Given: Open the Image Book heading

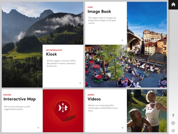Looking at the screenshot, I should click(99, 12).
